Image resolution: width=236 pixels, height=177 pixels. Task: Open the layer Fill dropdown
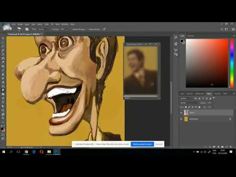209,107
